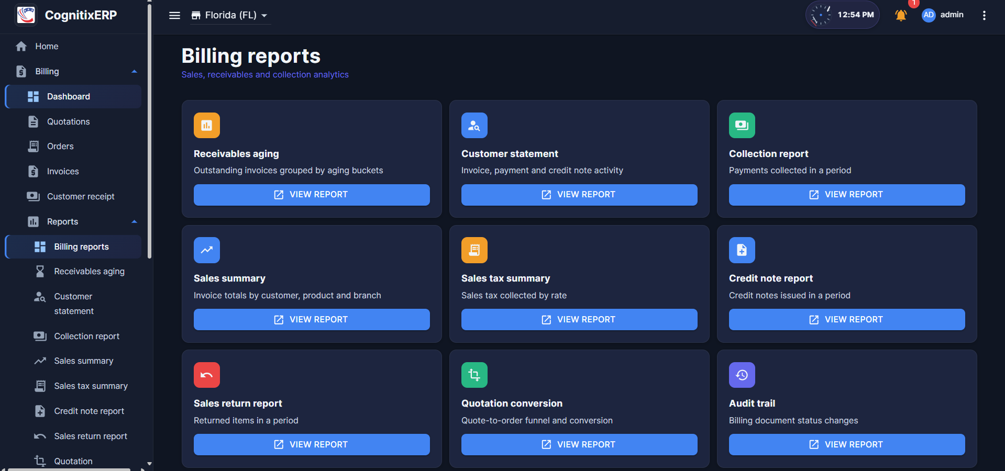Click the sidebar vertical scrollbar
The width and height of the screenshot is (1005, 471).
coord(150,131)
